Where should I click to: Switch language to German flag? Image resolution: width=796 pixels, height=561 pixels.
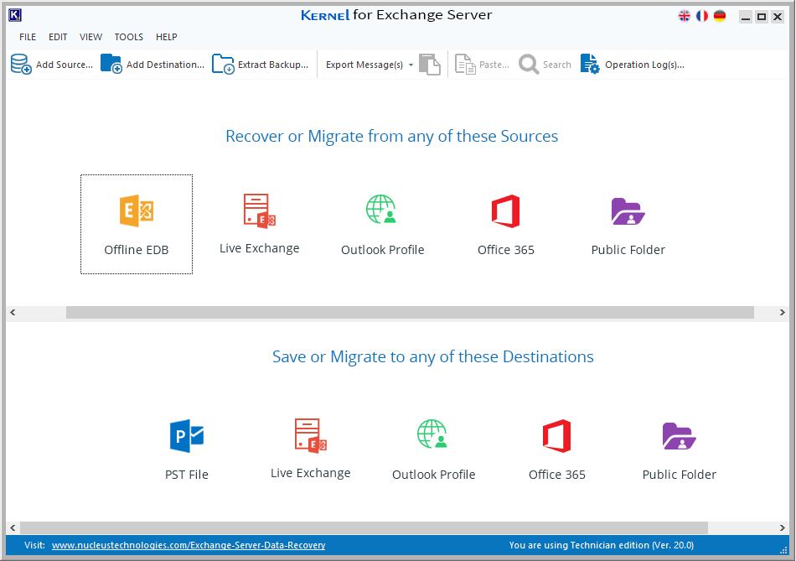tap(720, 16)
